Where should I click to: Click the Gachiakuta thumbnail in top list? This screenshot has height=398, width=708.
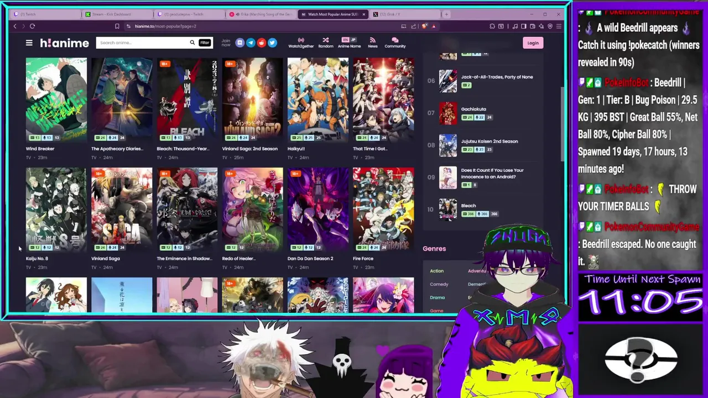448,113
